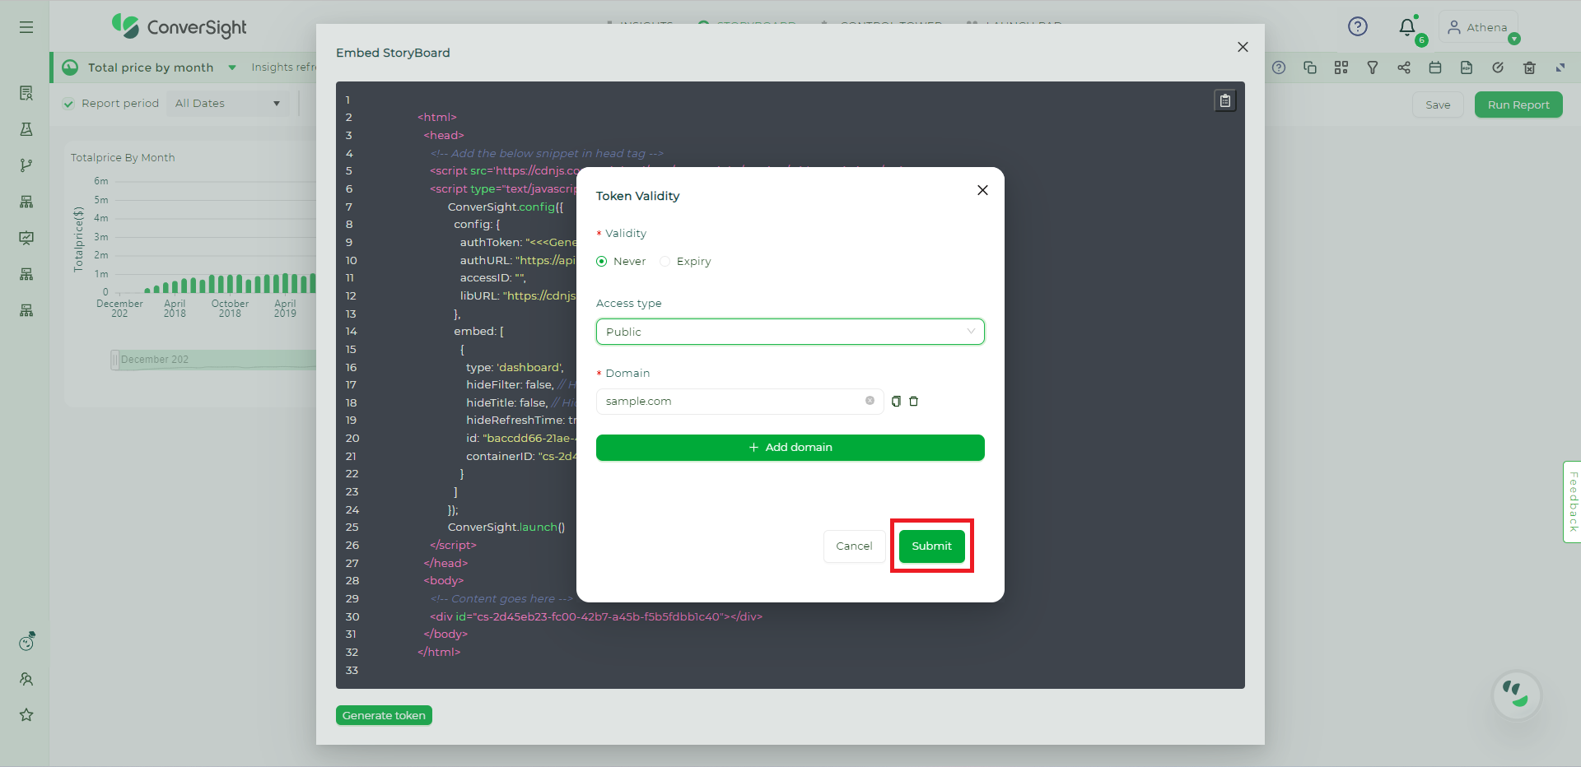Click the Totalprice By Month chart title
Image resolution: width=1581 pixels, height=767 pixels.
(x=123, y=157)
